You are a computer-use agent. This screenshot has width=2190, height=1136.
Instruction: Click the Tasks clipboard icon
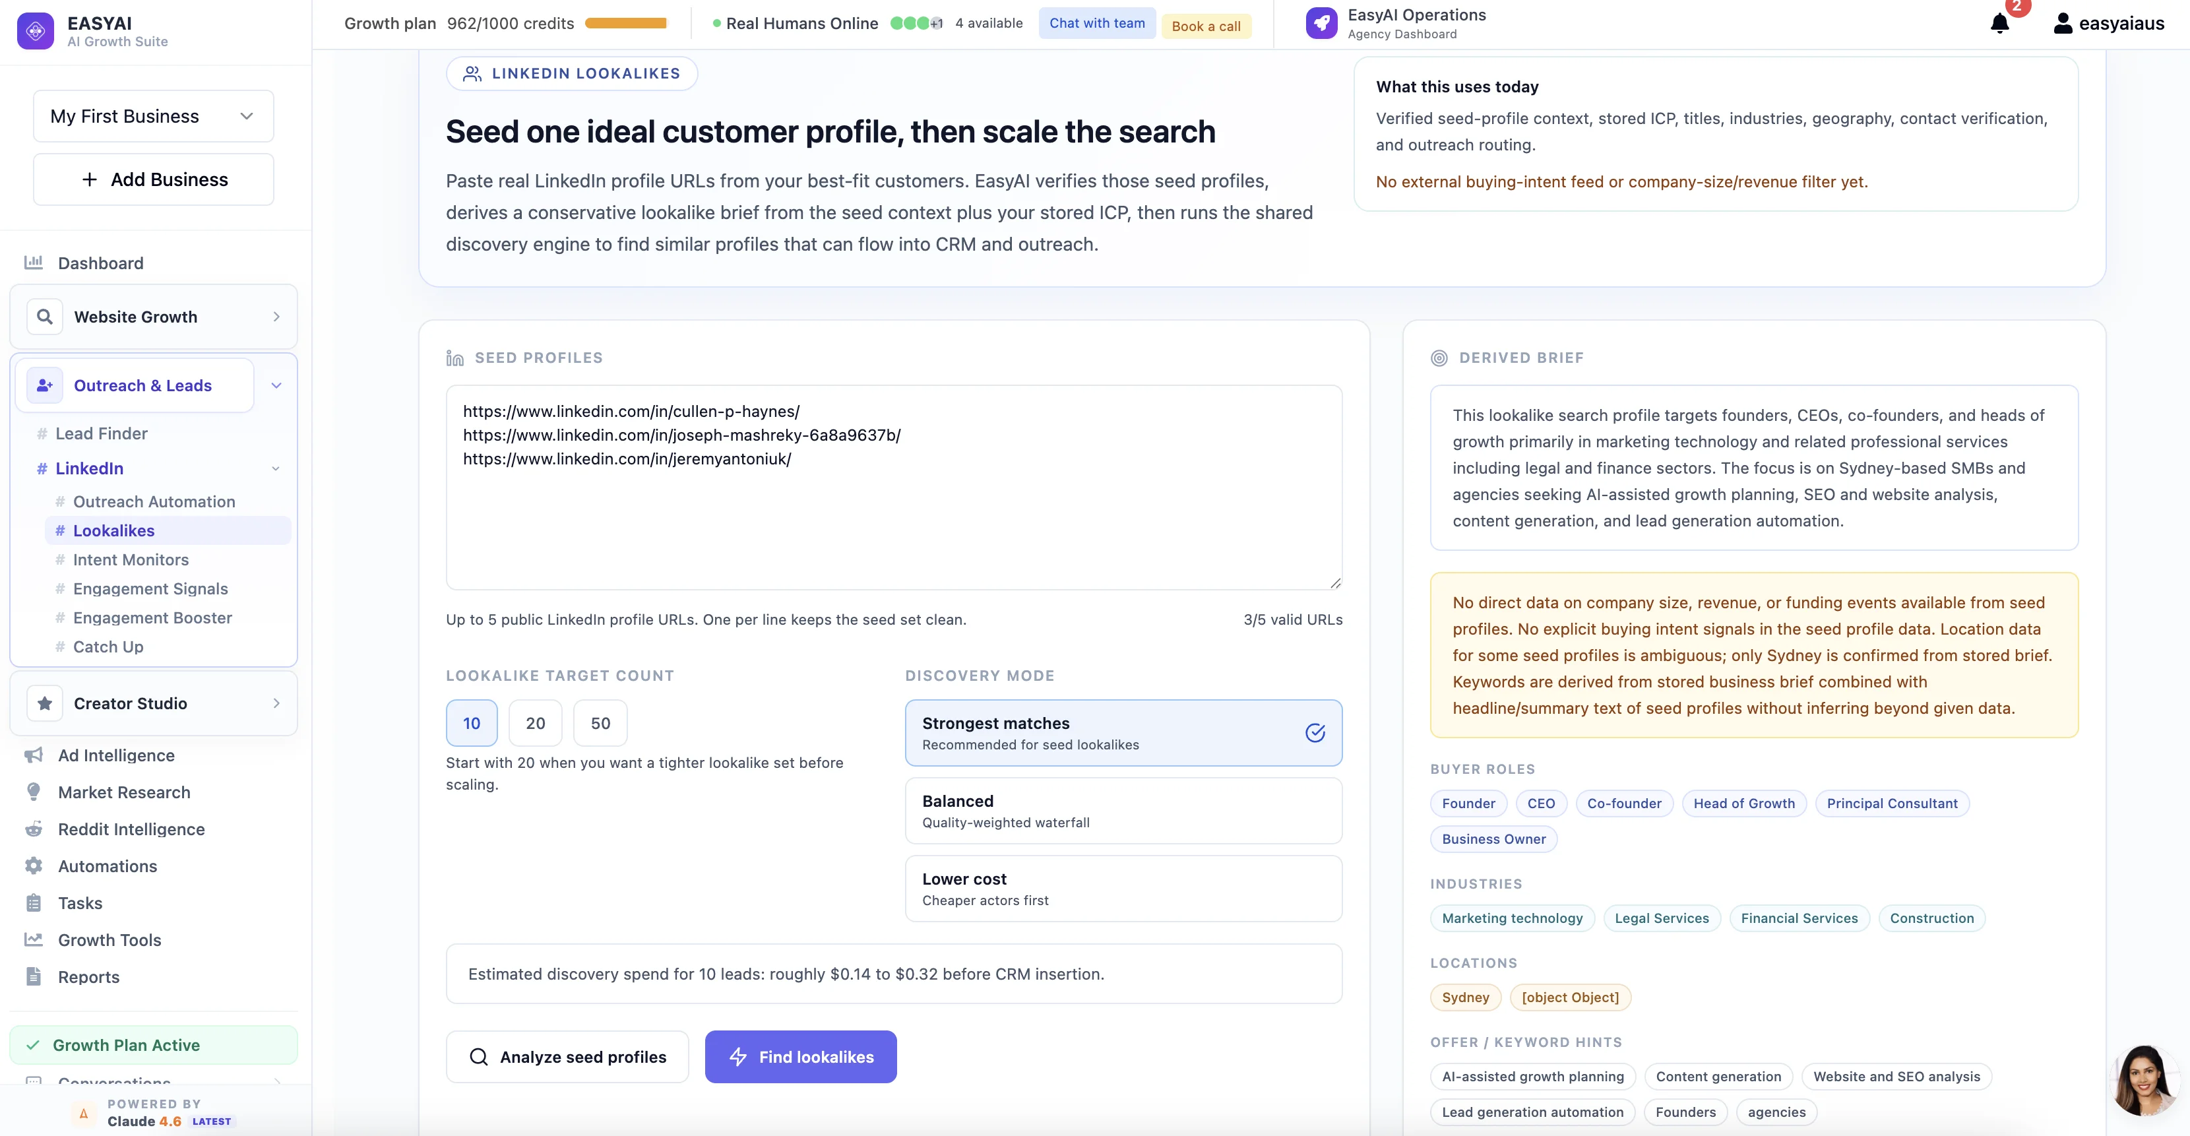(33, 903)
